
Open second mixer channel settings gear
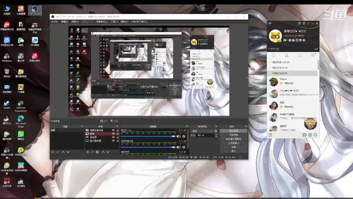click(x=184, y=147)
